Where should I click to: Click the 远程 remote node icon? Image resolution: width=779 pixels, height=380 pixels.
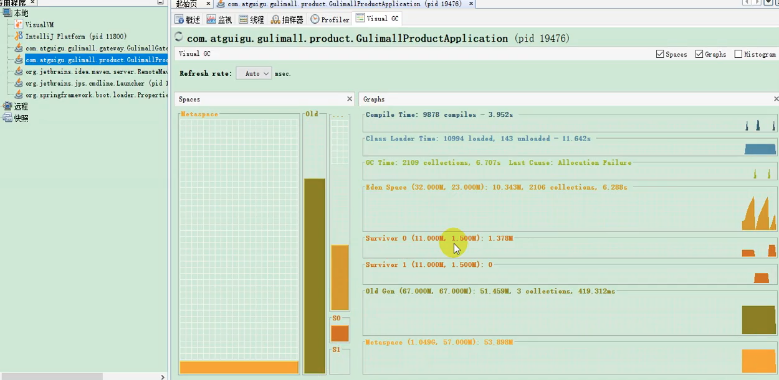coord(7,106)
